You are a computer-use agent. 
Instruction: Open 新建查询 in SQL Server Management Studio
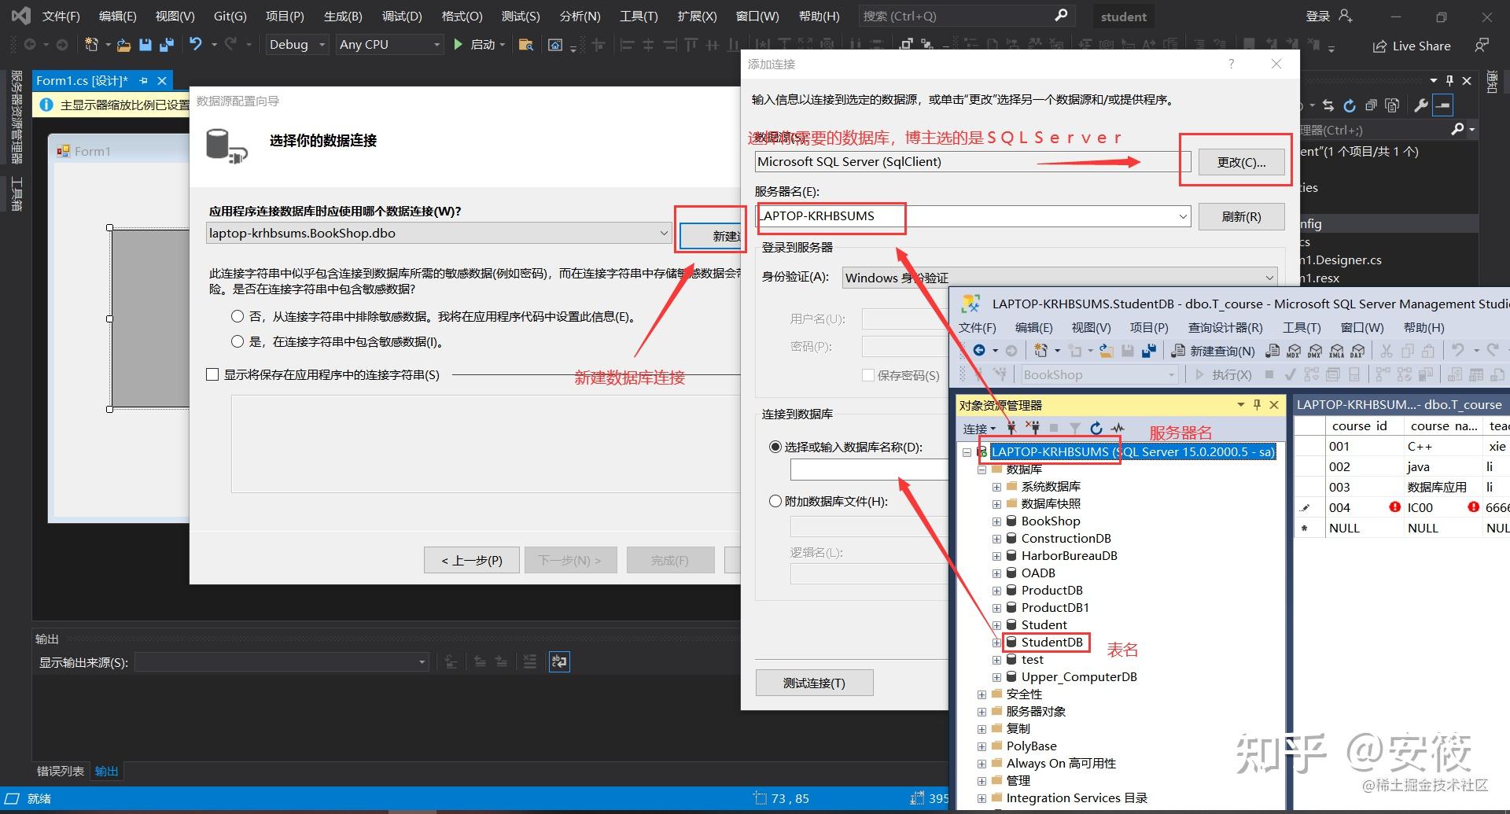coord(1215,351)
